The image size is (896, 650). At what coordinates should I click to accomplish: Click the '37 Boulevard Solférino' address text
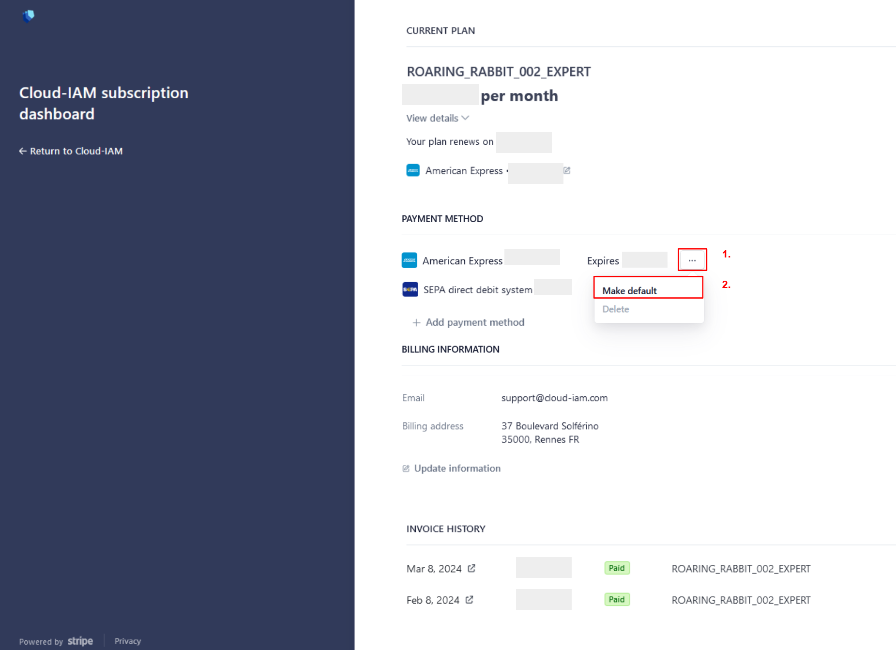click(x=550, y=426)
